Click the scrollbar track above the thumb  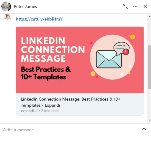click(149, 32)
